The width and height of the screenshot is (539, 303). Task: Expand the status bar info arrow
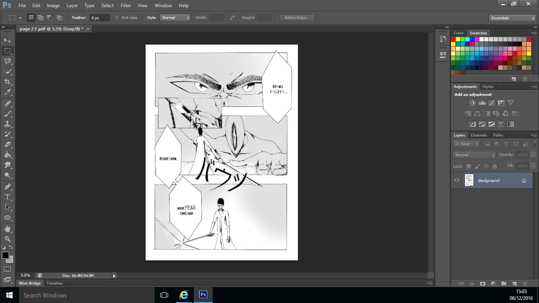[114, 276]
